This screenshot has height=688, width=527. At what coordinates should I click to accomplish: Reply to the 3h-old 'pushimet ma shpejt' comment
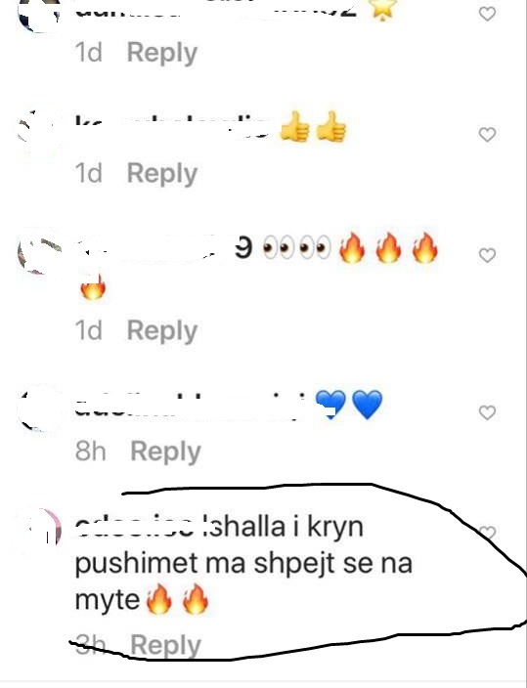click(x=165, y=645)
